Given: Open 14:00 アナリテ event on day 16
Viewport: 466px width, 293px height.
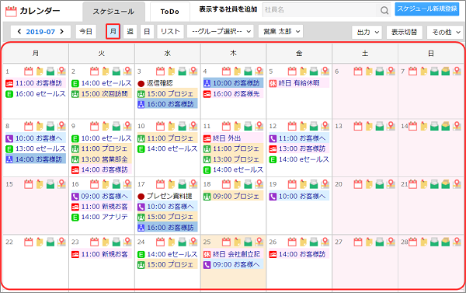Looking at the screenshot, I should tap(101, 217).
